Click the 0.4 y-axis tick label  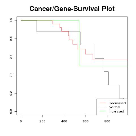(x=11, y=75)
